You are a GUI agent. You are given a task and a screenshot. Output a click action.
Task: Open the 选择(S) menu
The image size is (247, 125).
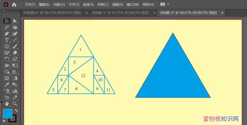[88, 5]
